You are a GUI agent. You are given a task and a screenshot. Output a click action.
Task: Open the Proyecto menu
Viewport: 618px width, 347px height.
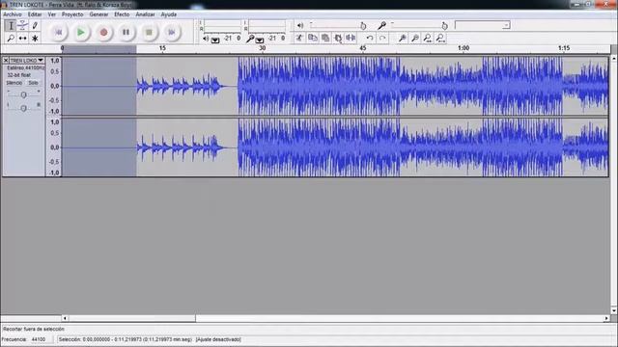(x=72, y=14)
